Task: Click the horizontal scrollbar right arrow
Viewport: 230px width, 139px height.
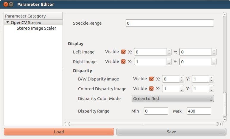Action: click(221, 124)
